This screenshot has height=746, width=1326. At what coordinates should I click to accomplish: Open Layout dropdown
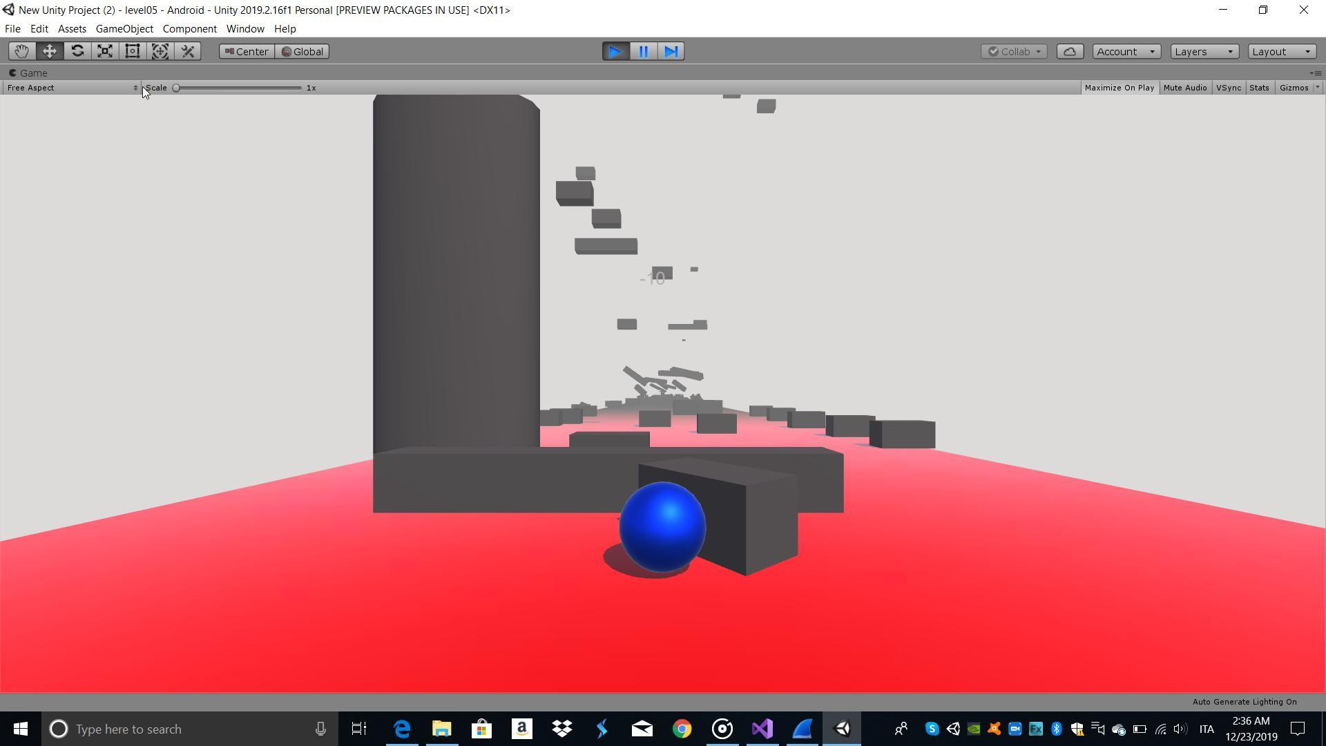[1282, 51]
